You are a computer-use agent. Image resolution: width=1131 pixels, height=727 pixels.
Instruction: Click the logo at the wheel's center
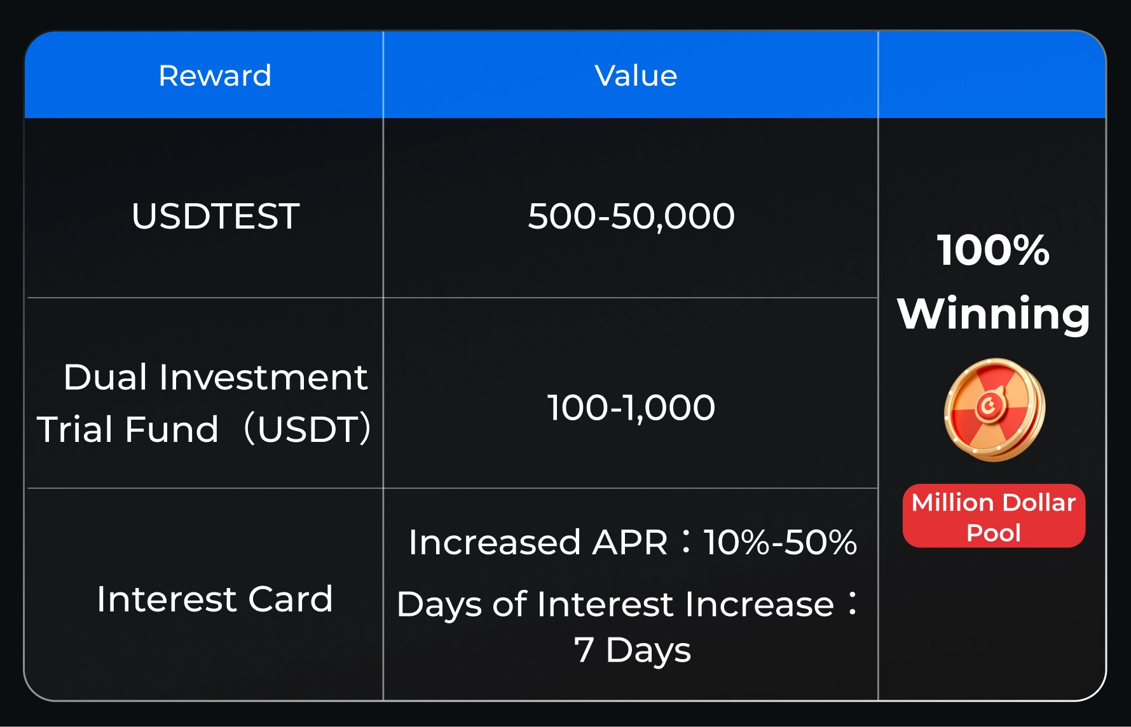(989, 405)
